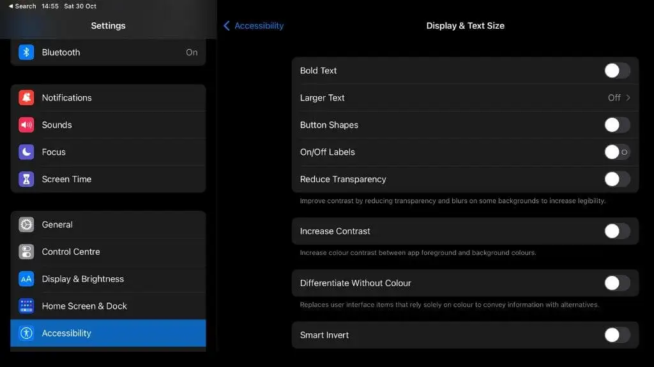Select the Sounds speaker icon
Image resolution: width=654 pixels, height=367 pixels.
26,125
